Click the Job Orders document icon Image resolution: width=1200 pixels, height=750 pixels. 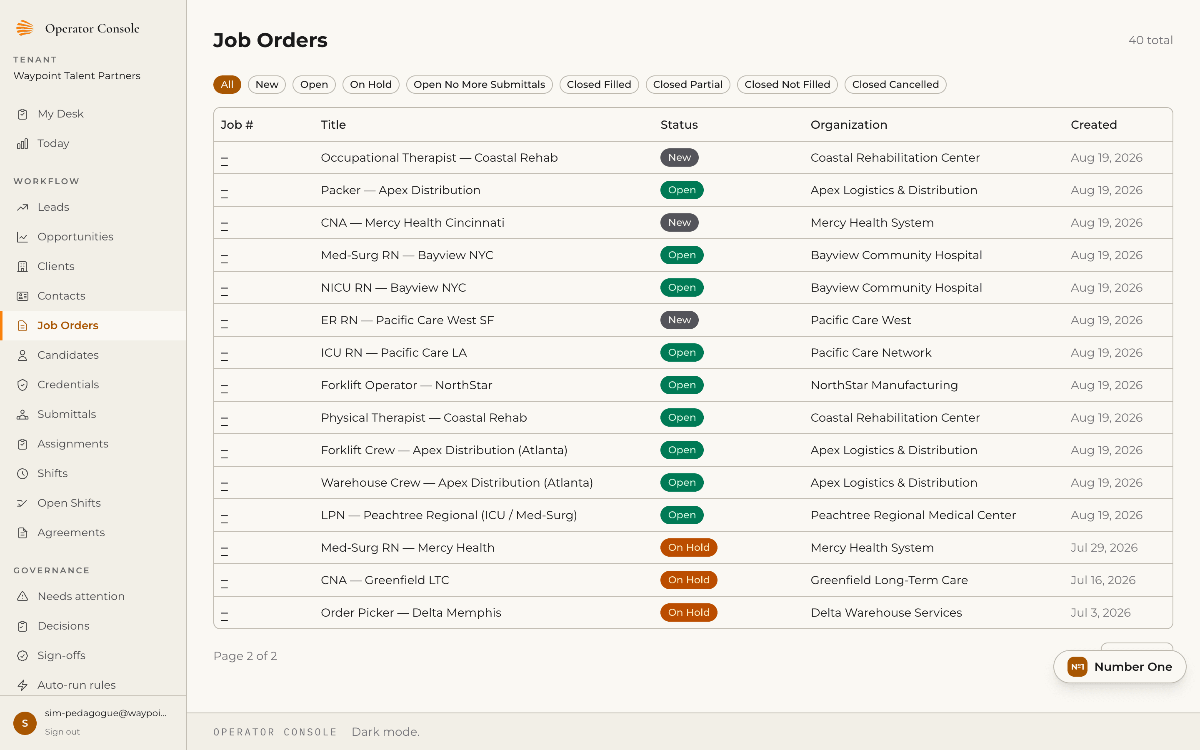22,326
